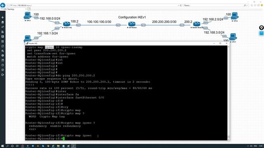Switch to the EVE Topology browser tab
Screen dimensions: 264x148
click(14, 9)
